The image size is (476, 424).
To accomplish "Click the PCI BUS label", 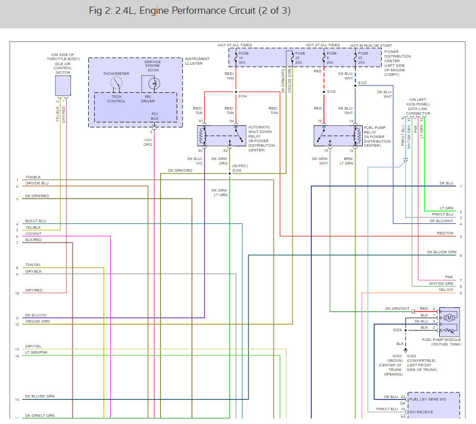I will pos(155,116).
